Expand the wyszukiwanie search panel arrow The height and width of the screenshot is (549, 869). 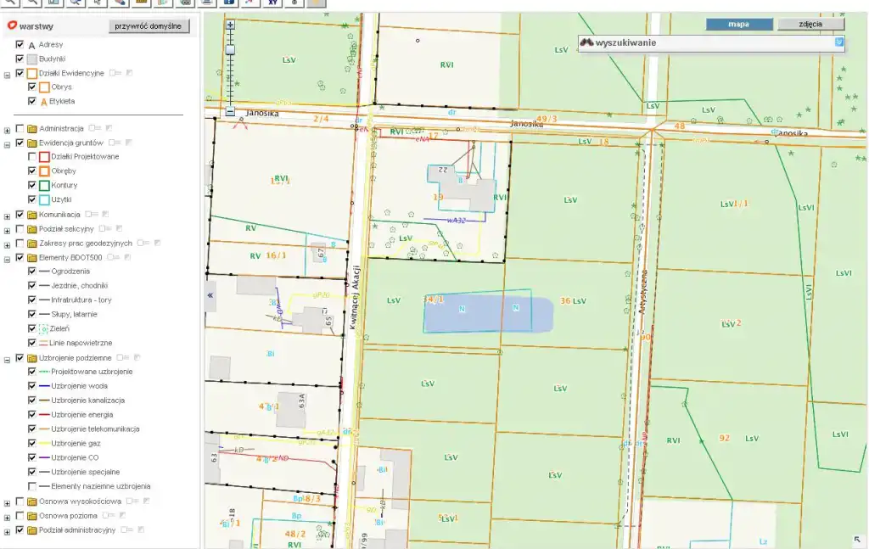[838, 42]
